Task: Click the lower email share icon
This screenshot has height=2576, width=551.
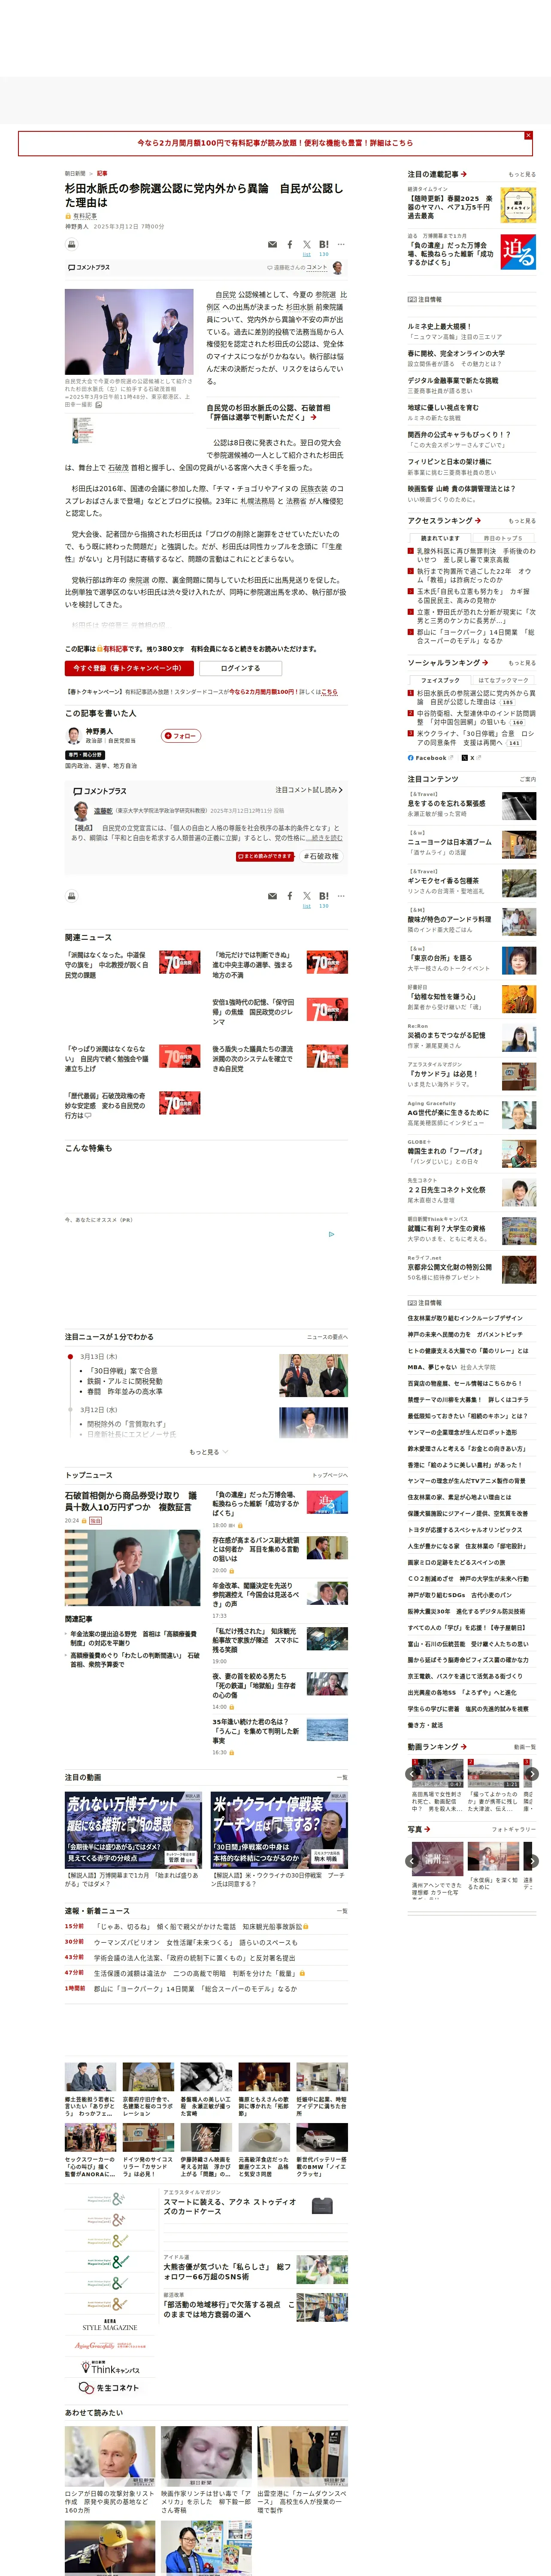Action: [272, 896]
